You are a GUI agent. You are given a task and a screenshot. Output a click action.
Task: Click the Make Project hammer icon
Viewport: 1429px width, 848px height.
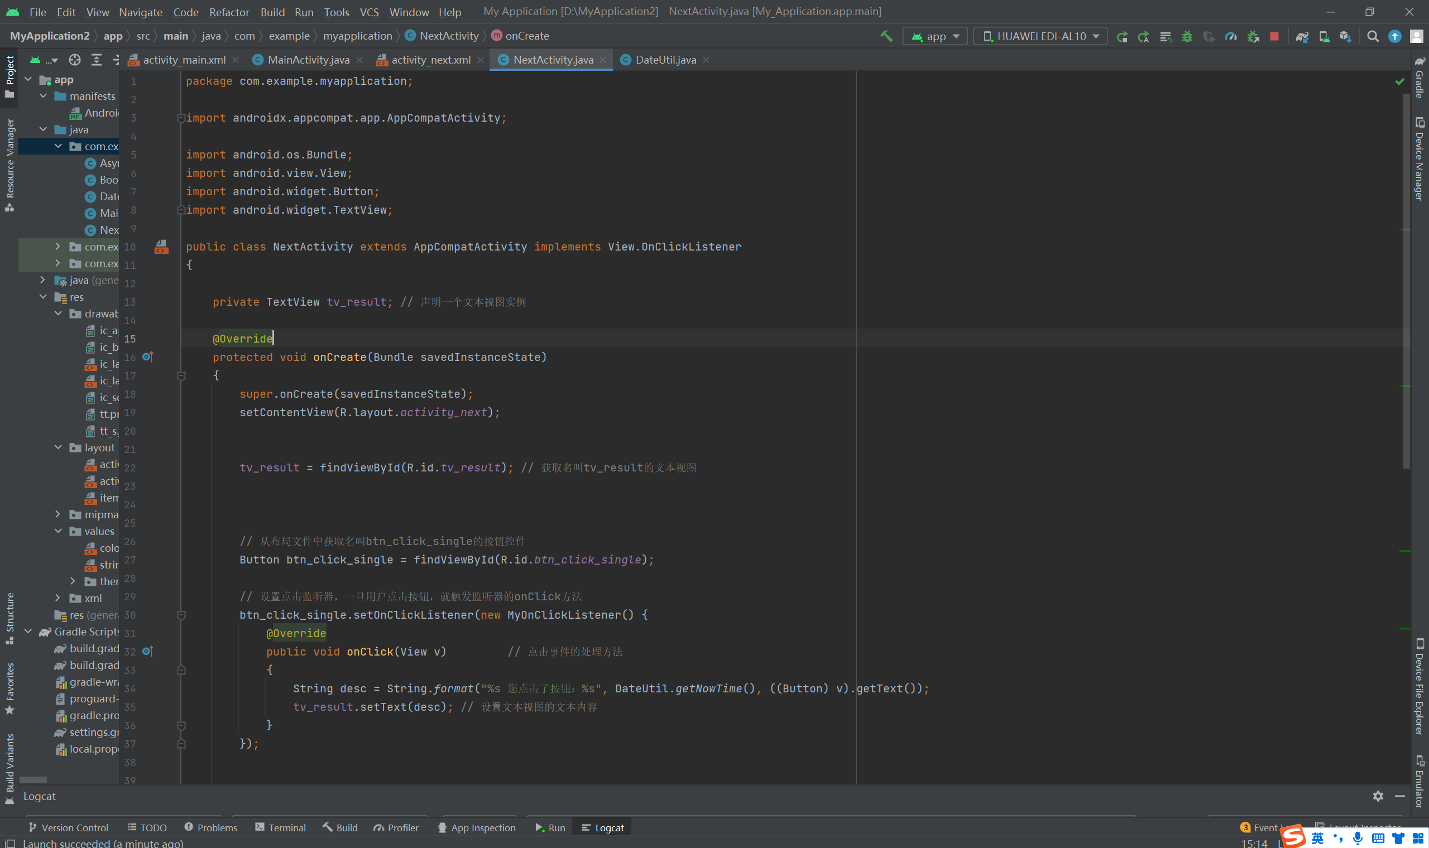(886, 36)
